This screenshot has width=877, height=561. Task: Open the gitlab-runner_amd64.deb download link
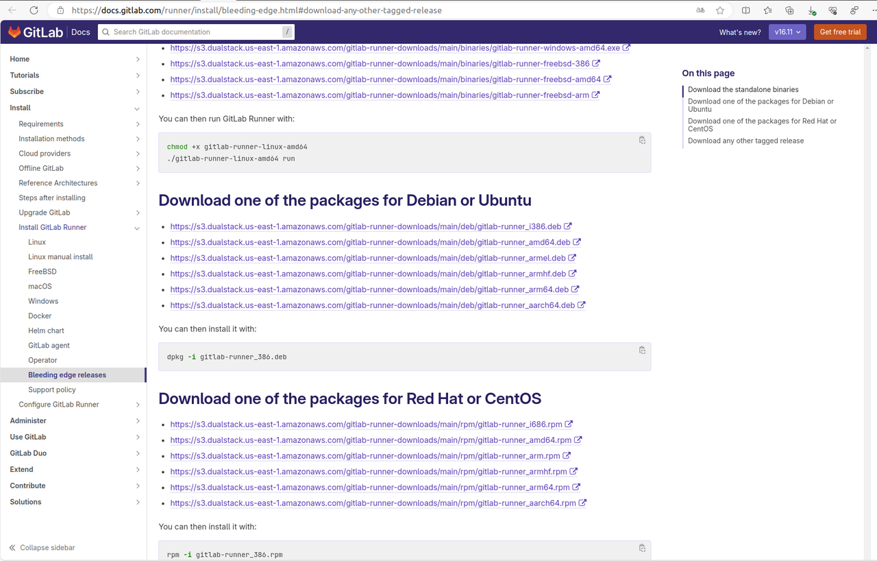[370, 242]
